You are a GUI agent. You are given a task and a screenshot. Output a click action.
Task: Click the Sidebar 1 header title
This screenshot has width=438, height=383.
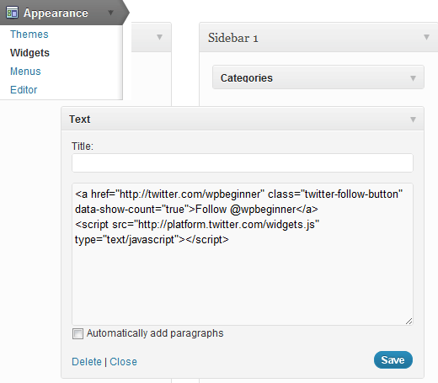pos(232,38)
